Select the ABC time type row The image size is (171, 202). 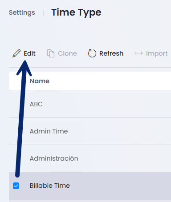[x=90, y=104]
